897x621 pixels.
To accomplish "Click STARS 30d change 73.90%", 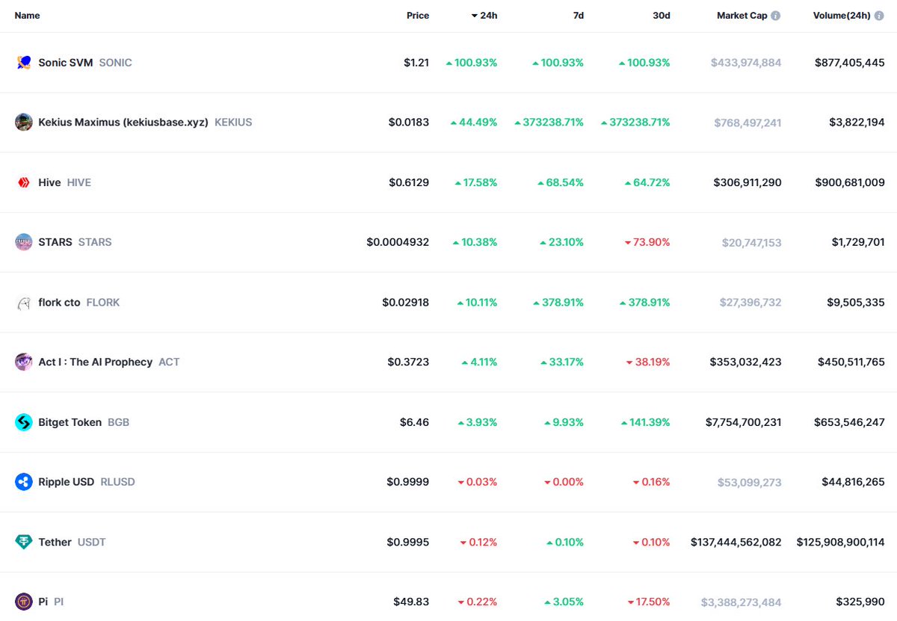I will click(647, 242).
